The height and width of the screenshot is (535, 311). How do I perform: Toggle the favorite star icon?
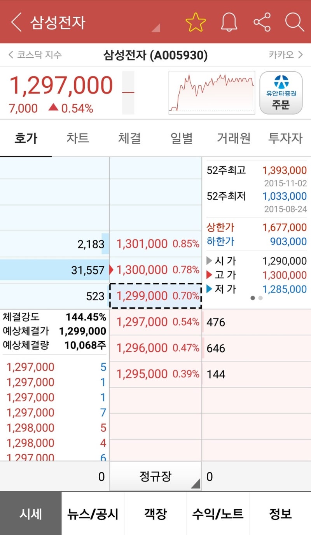click(195, 22)
